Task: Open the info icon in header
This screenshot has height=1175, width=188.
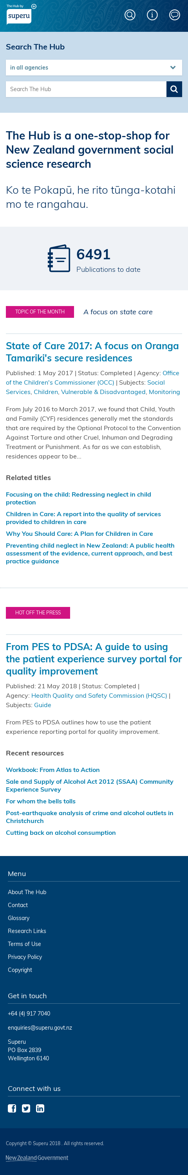Action: pos(152,15)
